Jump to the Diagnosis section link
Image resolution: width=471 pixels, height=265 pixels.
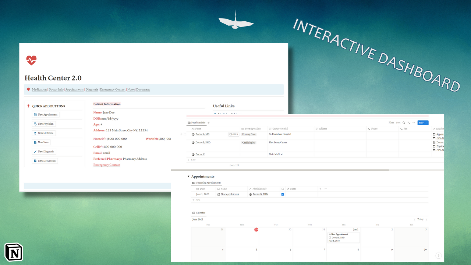point(92,89)
